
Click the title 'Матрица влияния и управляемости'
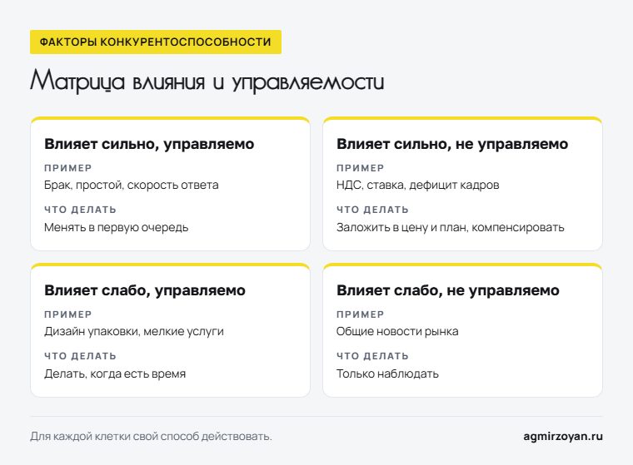pos(207,81)
